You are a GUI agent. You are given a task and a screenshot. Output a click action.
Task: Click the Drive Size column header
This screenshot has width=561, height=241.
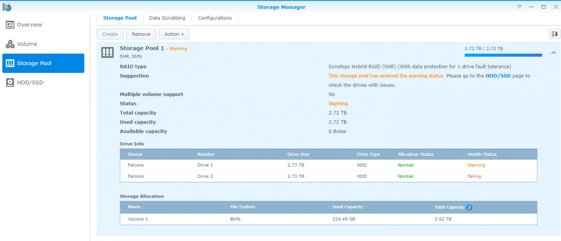click(x=298, y=154)
